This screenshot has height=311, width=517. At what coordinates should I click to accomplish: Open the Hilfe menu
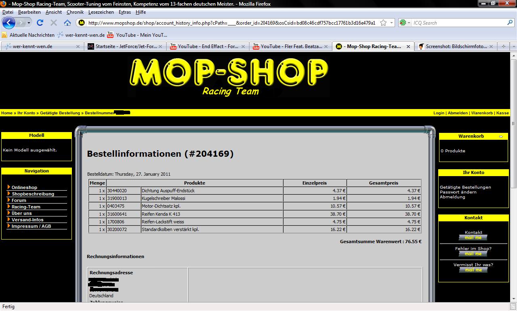[x=141, y=12]
